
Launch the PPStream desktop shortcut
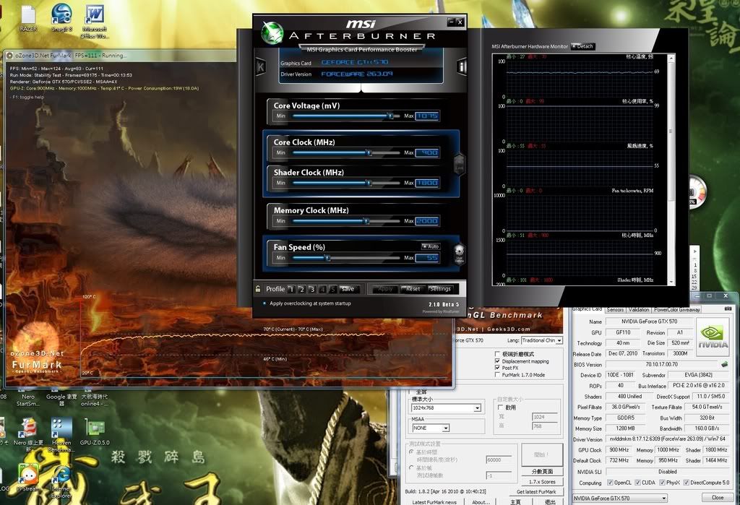28,477
